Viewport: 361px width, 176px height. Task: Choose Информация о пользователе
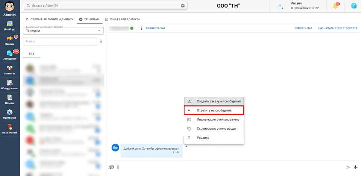pyautogui.click(x=214, y=120)
